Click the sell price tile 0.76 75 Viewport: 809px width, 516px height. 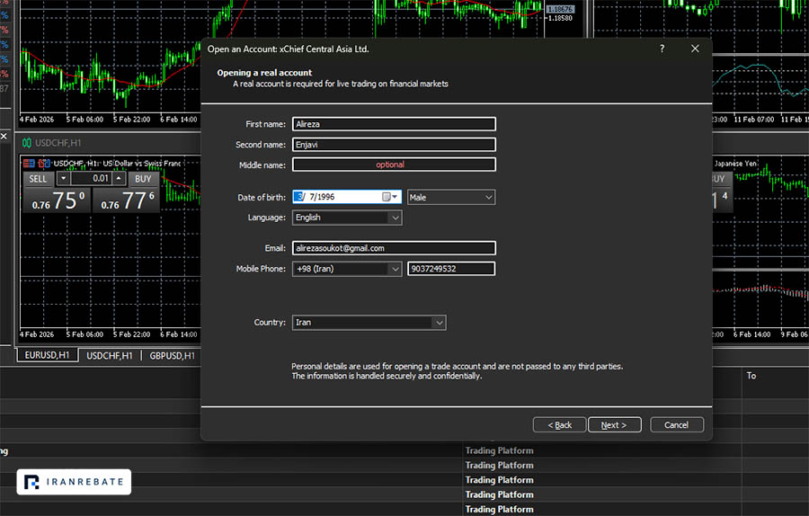58,200
